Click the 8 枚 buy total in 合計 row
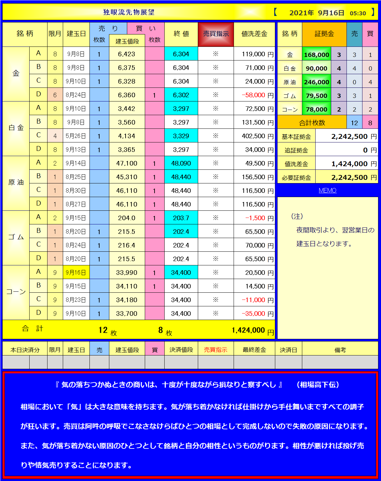Screen dimensions: 381x481 [x=165, y=330]
